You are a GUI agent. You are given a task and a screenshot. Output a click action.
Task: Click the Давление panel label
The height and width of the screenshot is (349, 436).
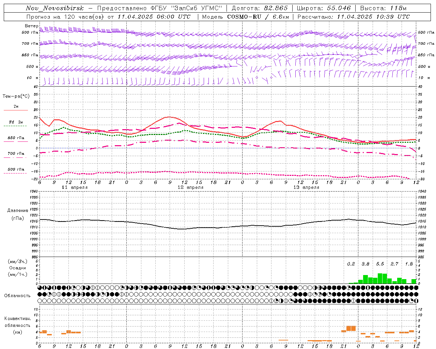pyautogui.click(x=18, y=211)
